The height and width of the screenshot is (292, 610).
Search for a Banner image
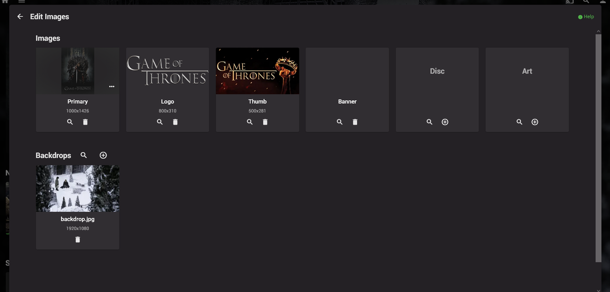pos(340,122)
